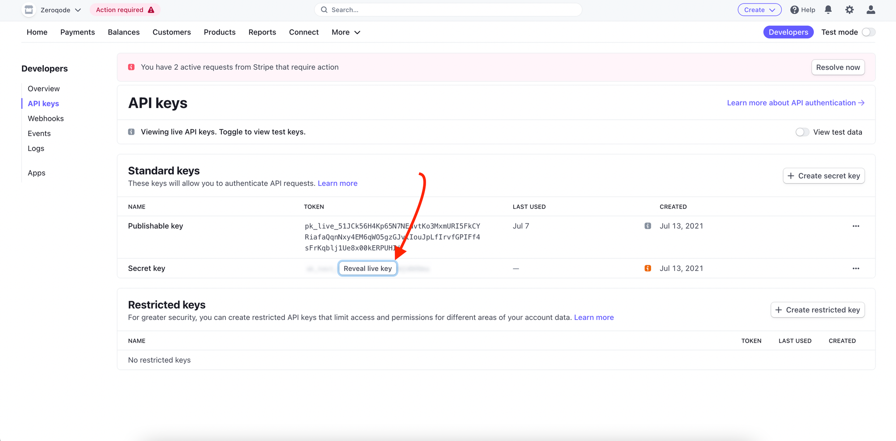Image resolution: width=896 pixels, height=441 pixels.
Task: Click orange info icon on Secret key row
Action: [648, 268]
